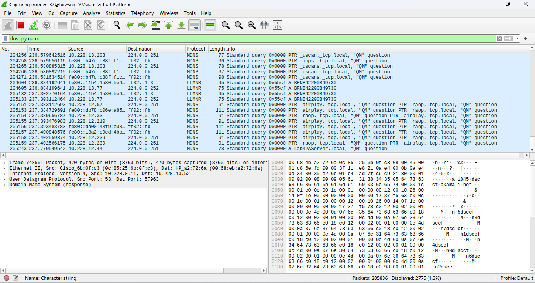This screenshot has width=535, height=283.
Task: Open capture options gear icon
Action: click(x=47, y=25)
